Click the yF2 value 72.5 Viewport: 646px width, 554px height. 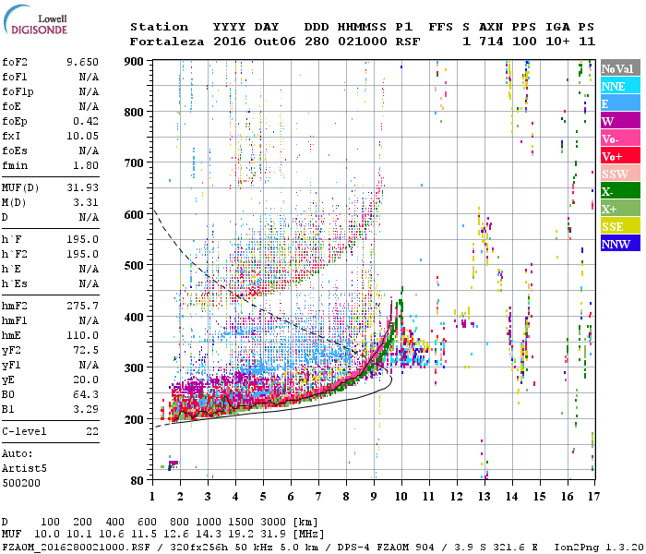pos(86,350)
